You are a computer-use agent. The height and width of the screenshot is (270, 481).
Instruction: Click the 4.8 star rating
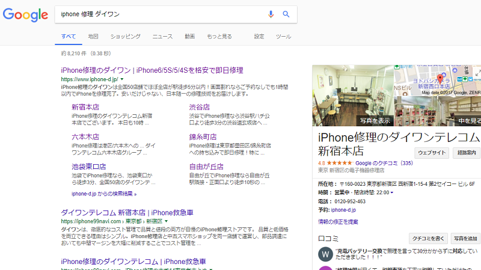[335, 163]
